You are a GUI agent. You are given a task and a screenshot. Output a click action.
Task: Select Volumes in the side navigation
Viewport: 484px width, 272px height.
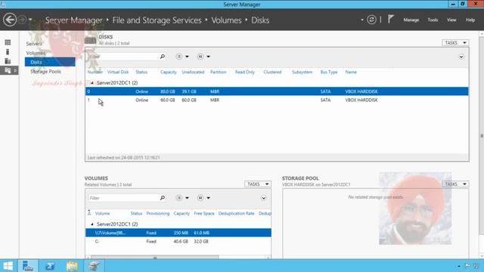tap(36, 53)
